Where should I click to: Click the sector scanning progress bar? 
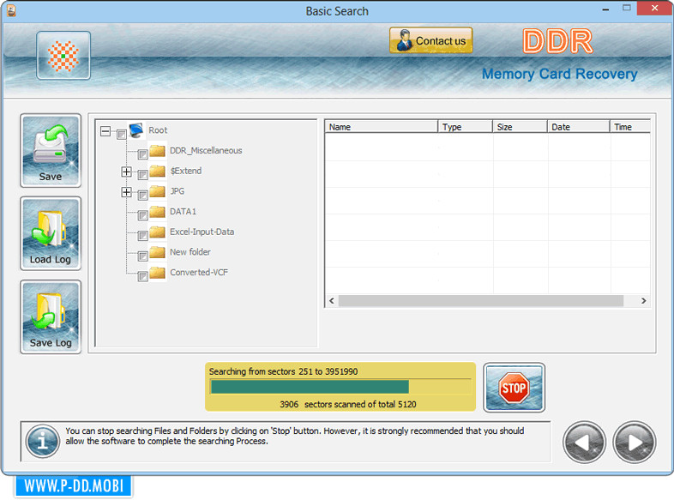(x=340, y=387)
